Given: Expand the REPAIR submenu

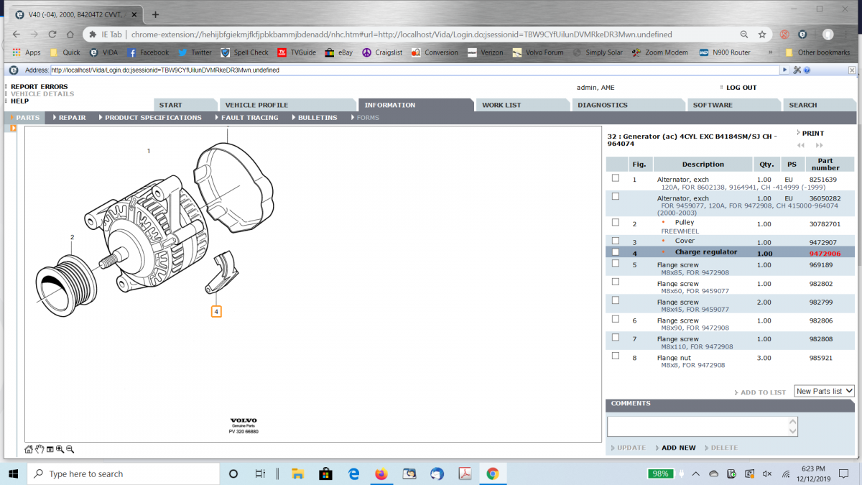Looking at the screenshot, I should (x=69, y=118).
